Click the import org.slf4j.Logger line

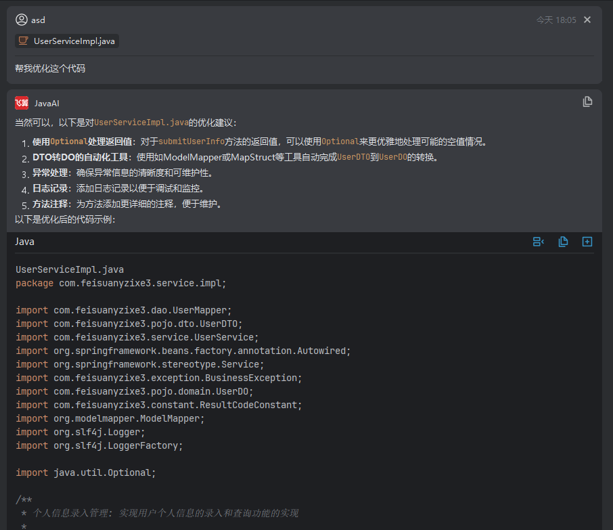[80, 433]
